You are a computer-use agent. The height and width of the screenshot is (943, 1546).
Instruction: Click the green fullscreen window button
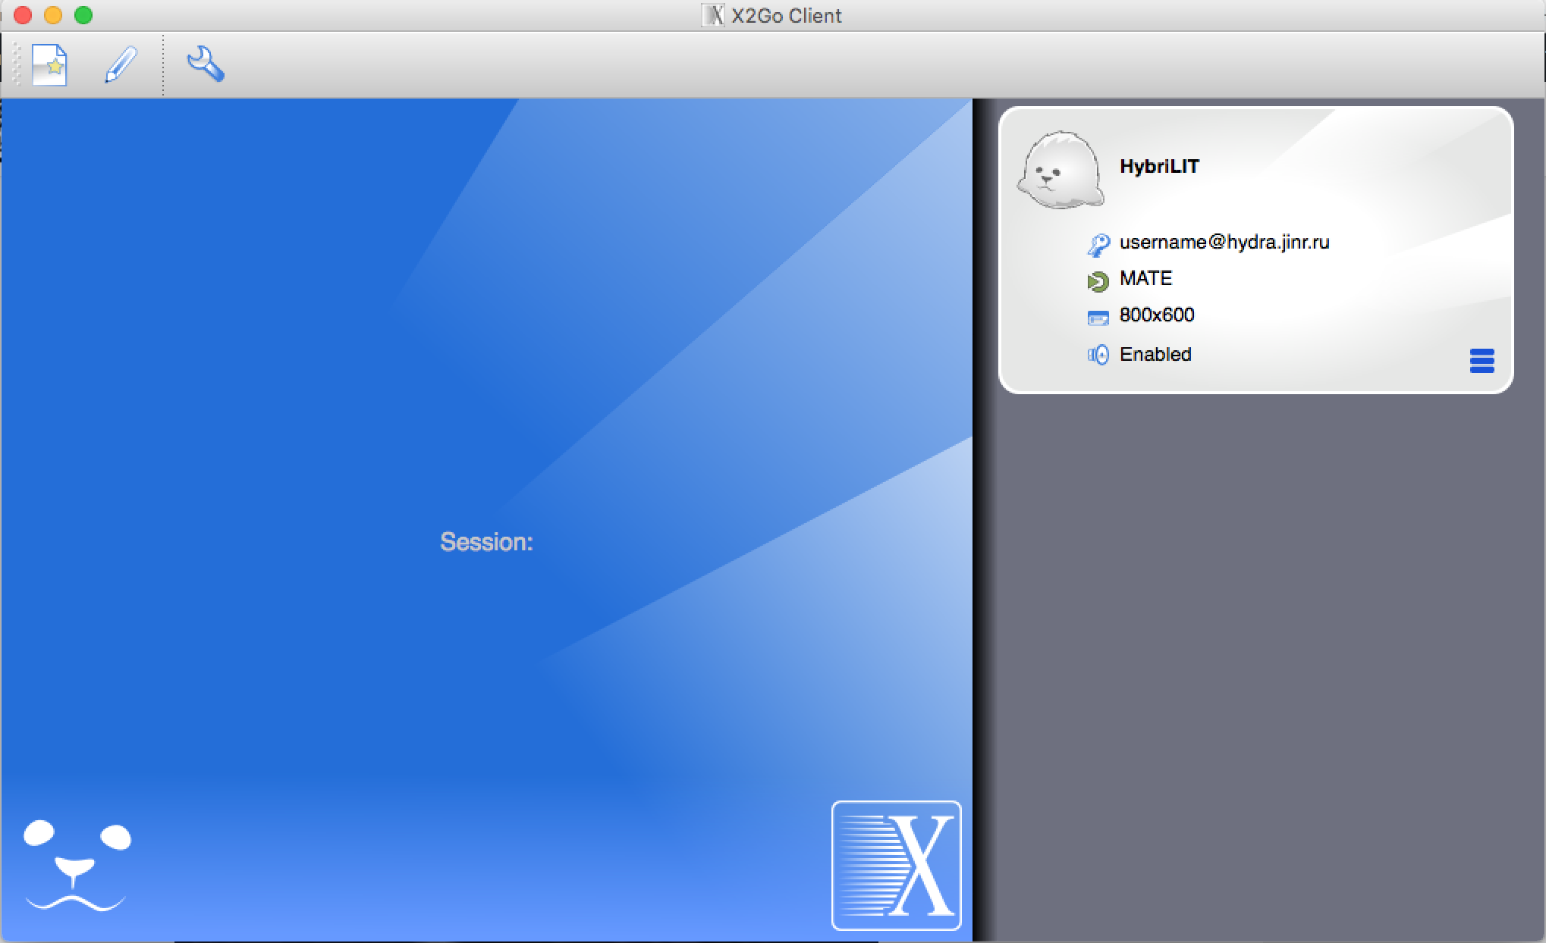[x=83, y=15]
